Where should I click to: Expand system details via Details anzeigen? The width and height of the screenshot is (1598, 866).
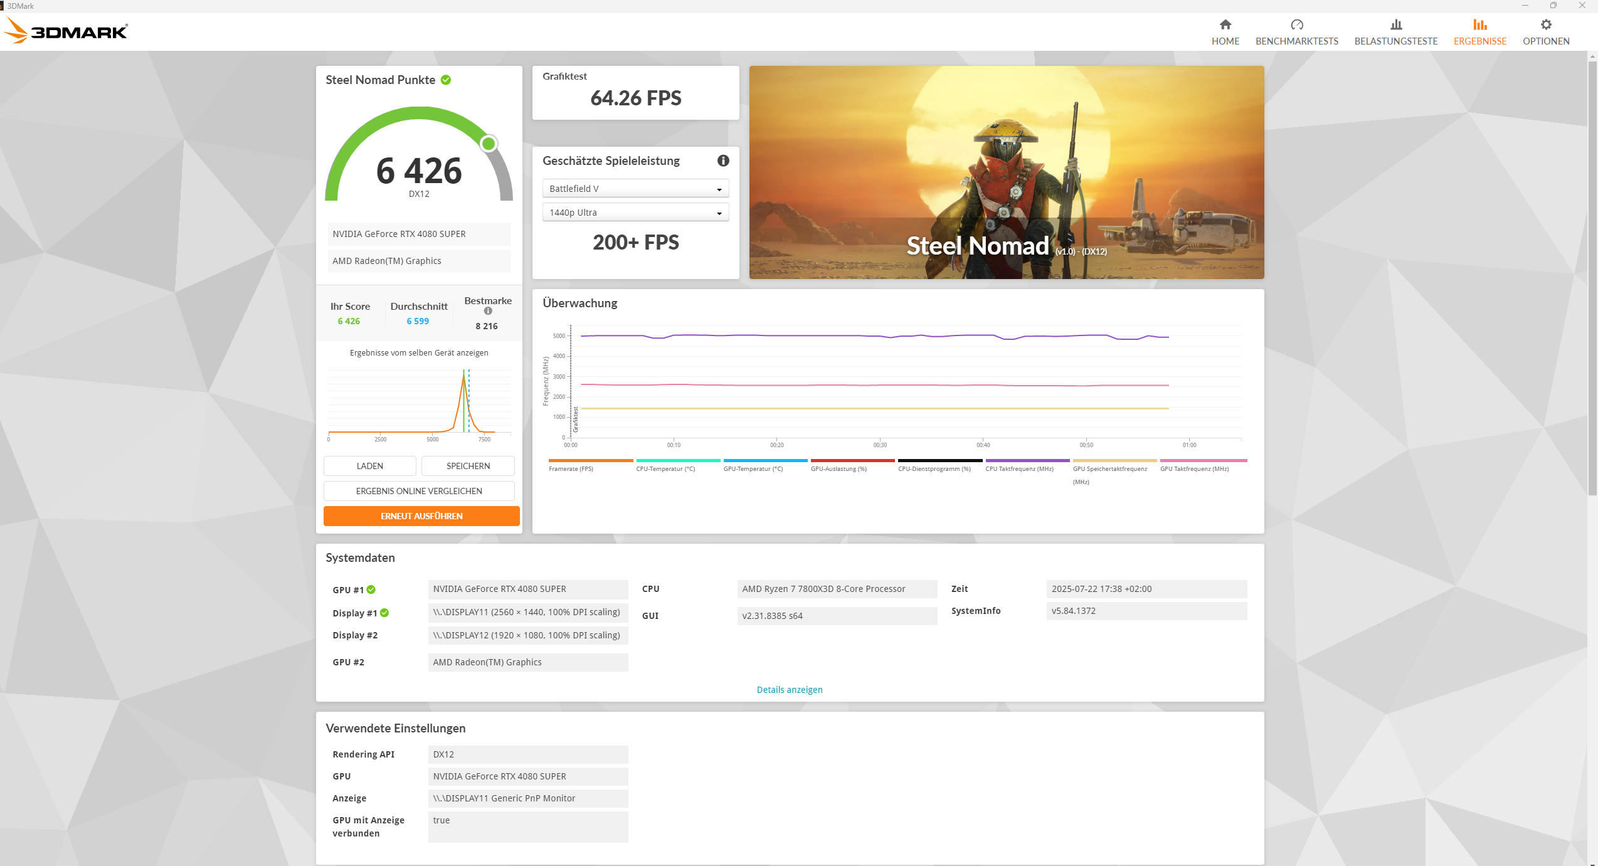[789, 689]
